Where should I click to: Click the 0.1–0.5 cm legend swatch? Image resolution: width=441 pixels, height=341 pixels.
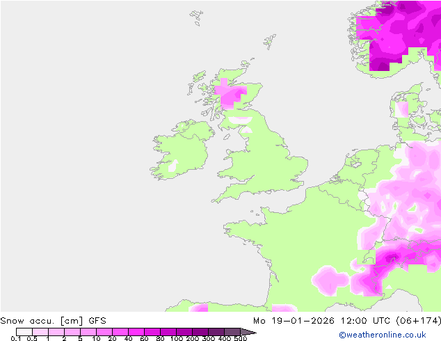point(24,332)
